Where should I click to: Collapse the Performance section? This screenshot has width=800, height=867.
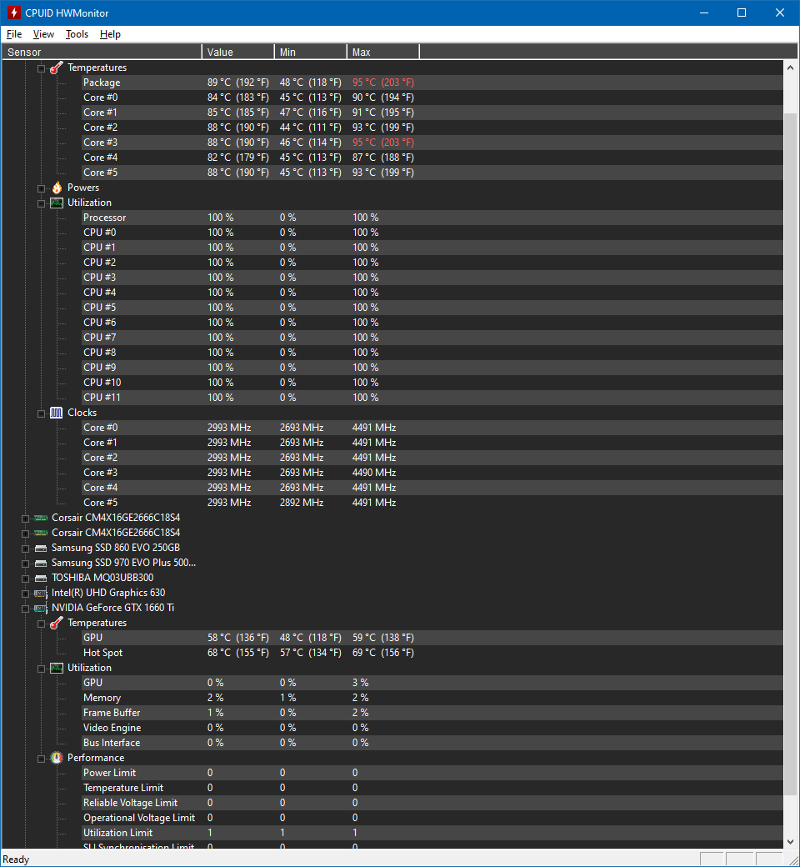pos(41,759)
